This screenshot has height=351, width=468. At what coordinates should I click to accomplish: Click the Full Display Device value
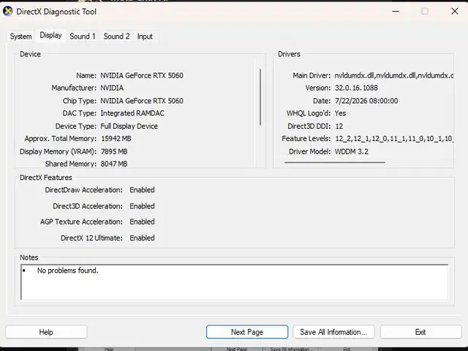[x=129, y=126]
